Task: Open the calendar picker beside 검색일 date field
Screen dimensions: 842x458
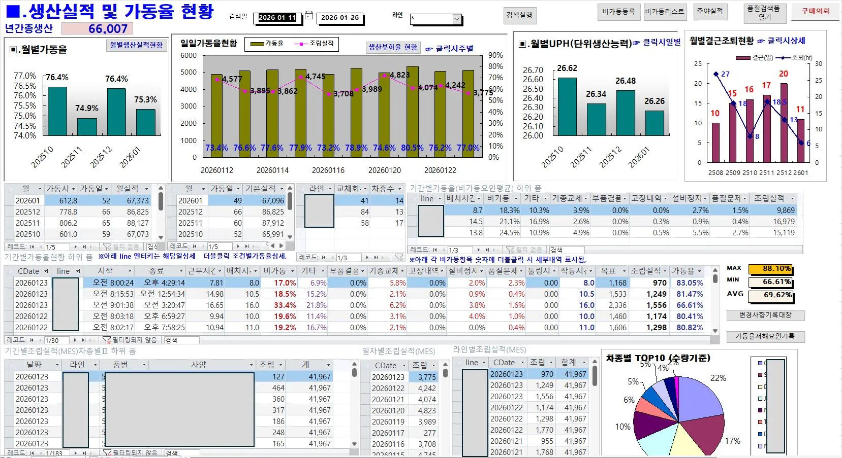Action: coord(309,16)
